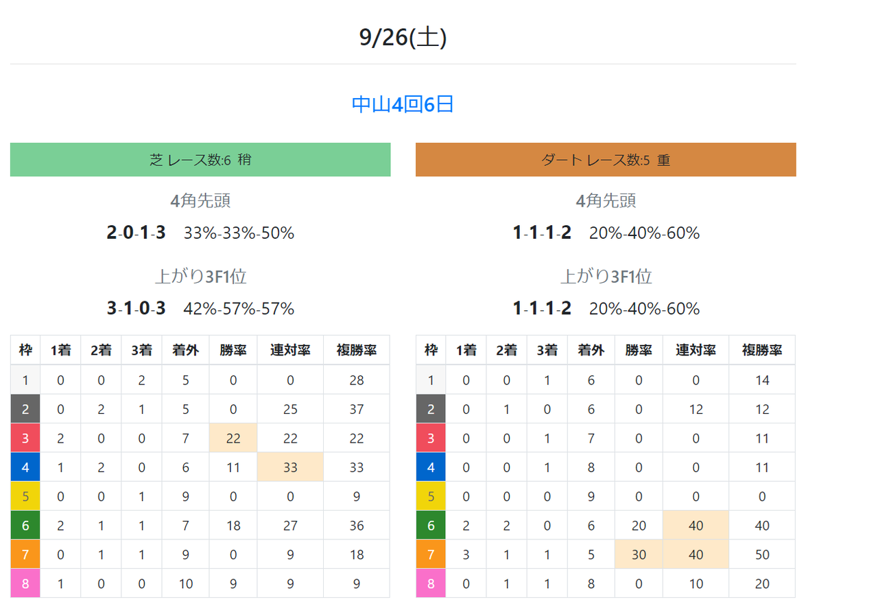
Task: Click the green 芝 レース数:6 header
Action: (x=200, y=160)
